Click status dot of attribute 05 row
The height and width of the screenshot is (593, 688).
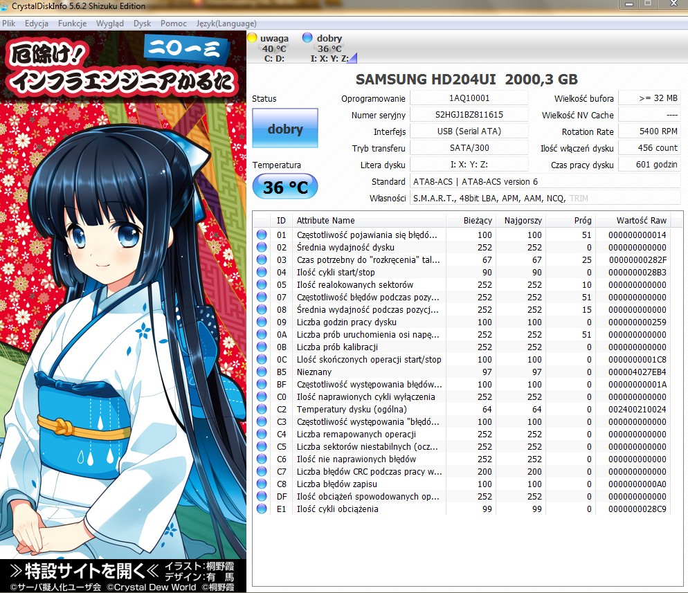262,284
